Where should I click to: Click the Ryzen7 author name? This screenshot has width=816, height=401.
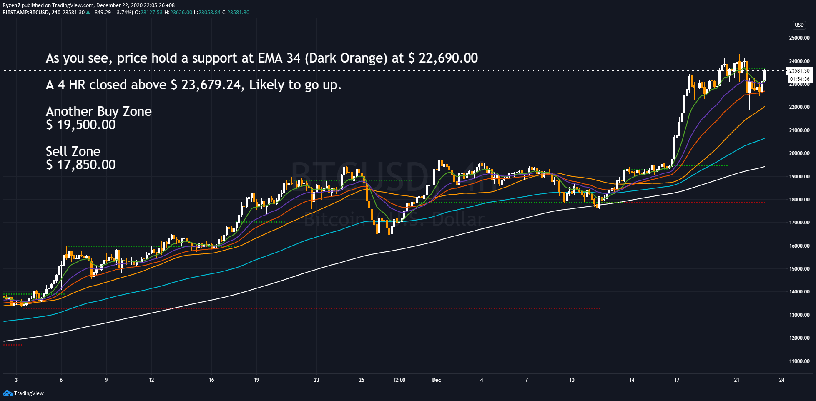click(x=11, y=5)
